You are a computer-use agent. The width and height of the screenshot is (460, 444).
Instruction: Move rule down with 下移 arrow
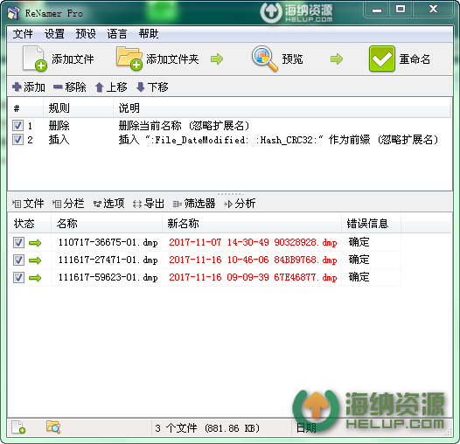tap(141, 87)
